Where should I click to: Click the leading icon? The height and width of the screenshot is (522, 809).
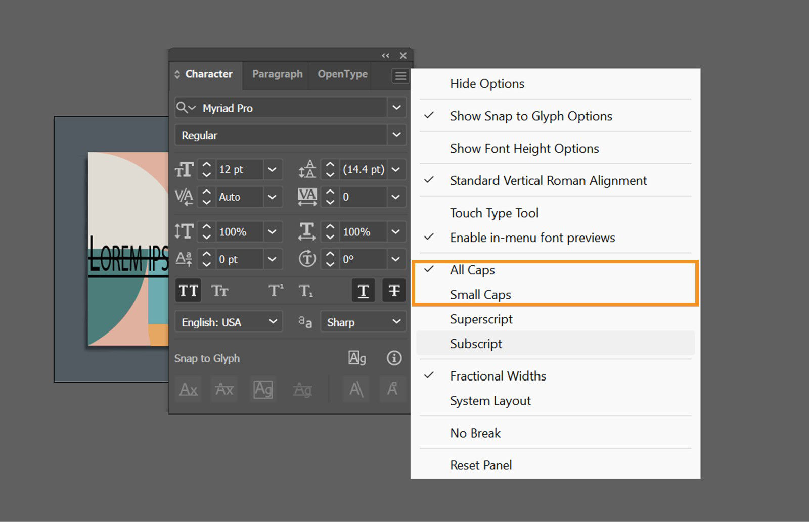click(x=307, y=170)
